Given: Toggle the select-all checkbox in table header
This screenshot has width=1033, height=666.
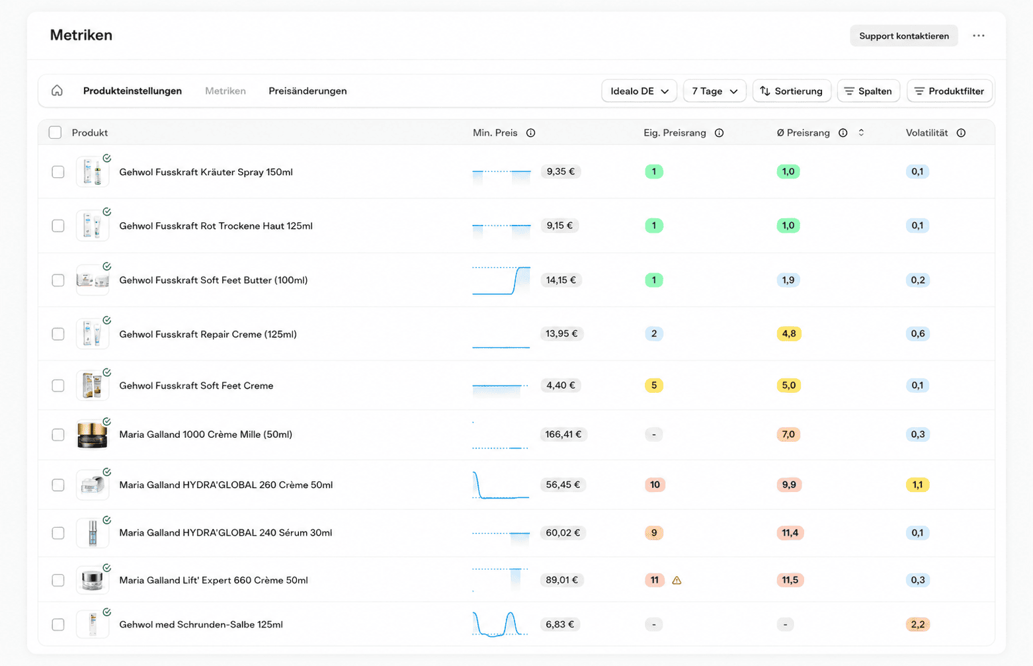Looking at the screenshot, I should [x=55, y=133].
